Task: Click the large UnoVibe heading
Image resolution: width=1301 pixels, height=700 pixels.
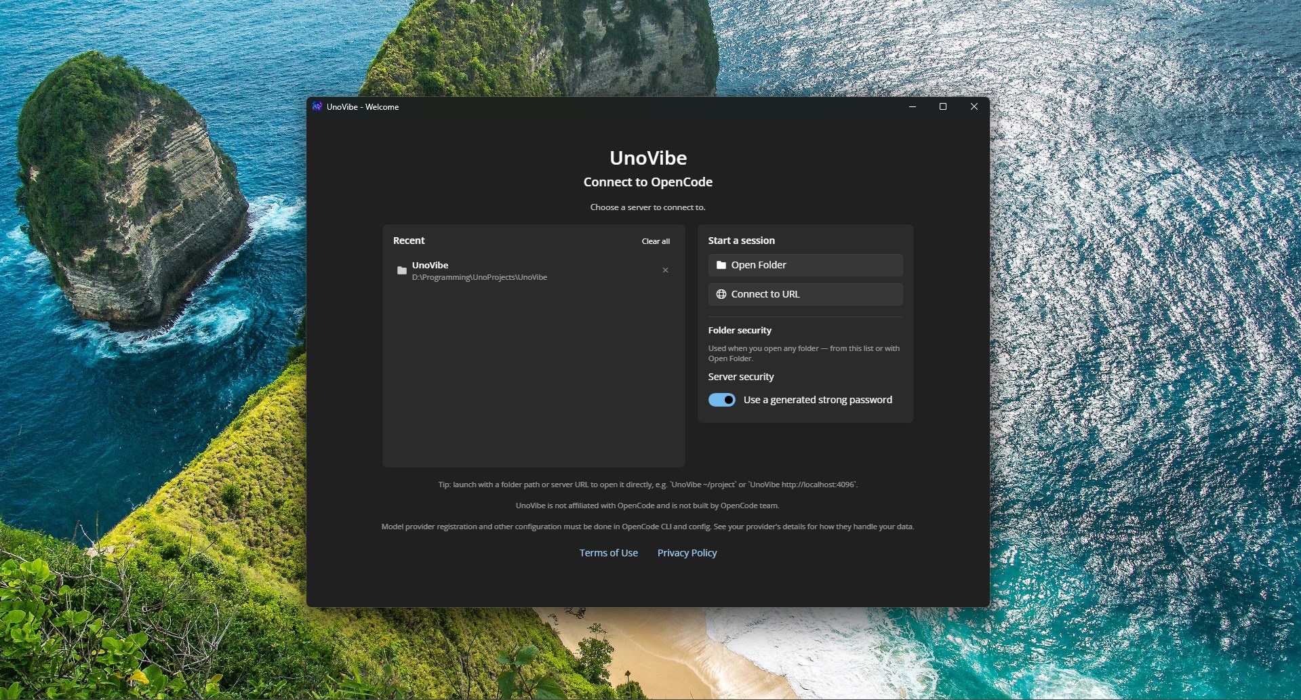Action: tap(648, 158)
